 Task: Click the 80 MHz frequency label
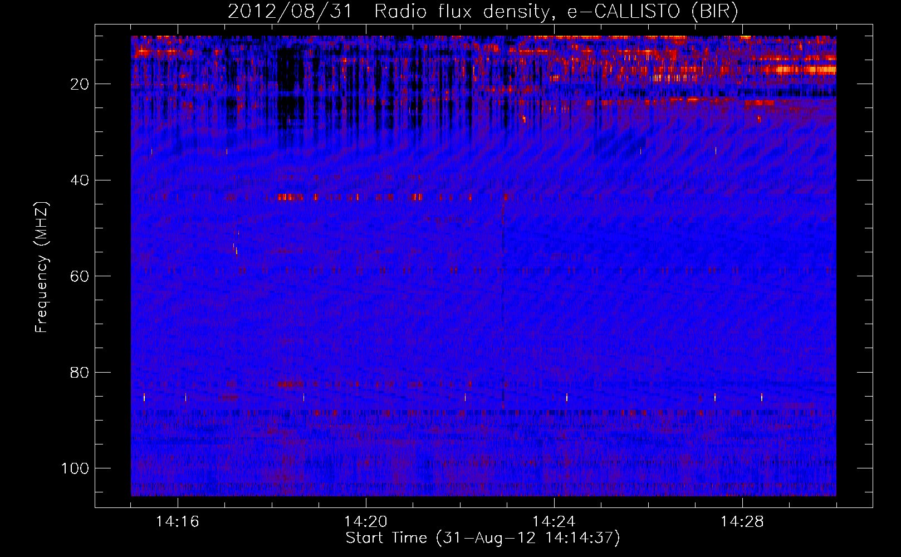pos(80,372)
